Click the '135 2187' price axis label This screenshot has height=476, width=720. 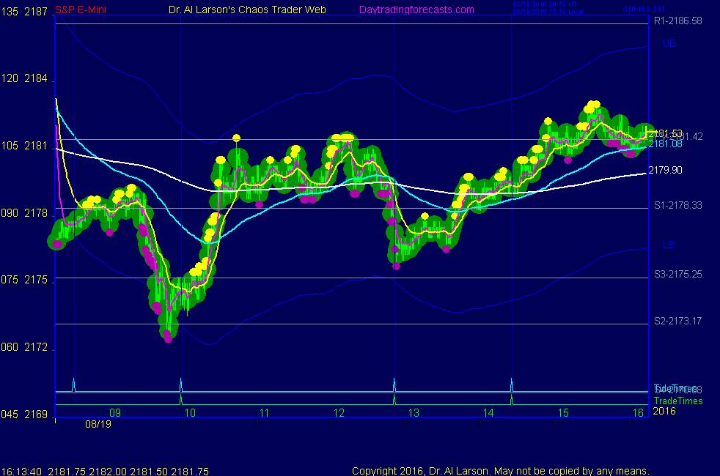coord(24,12)
